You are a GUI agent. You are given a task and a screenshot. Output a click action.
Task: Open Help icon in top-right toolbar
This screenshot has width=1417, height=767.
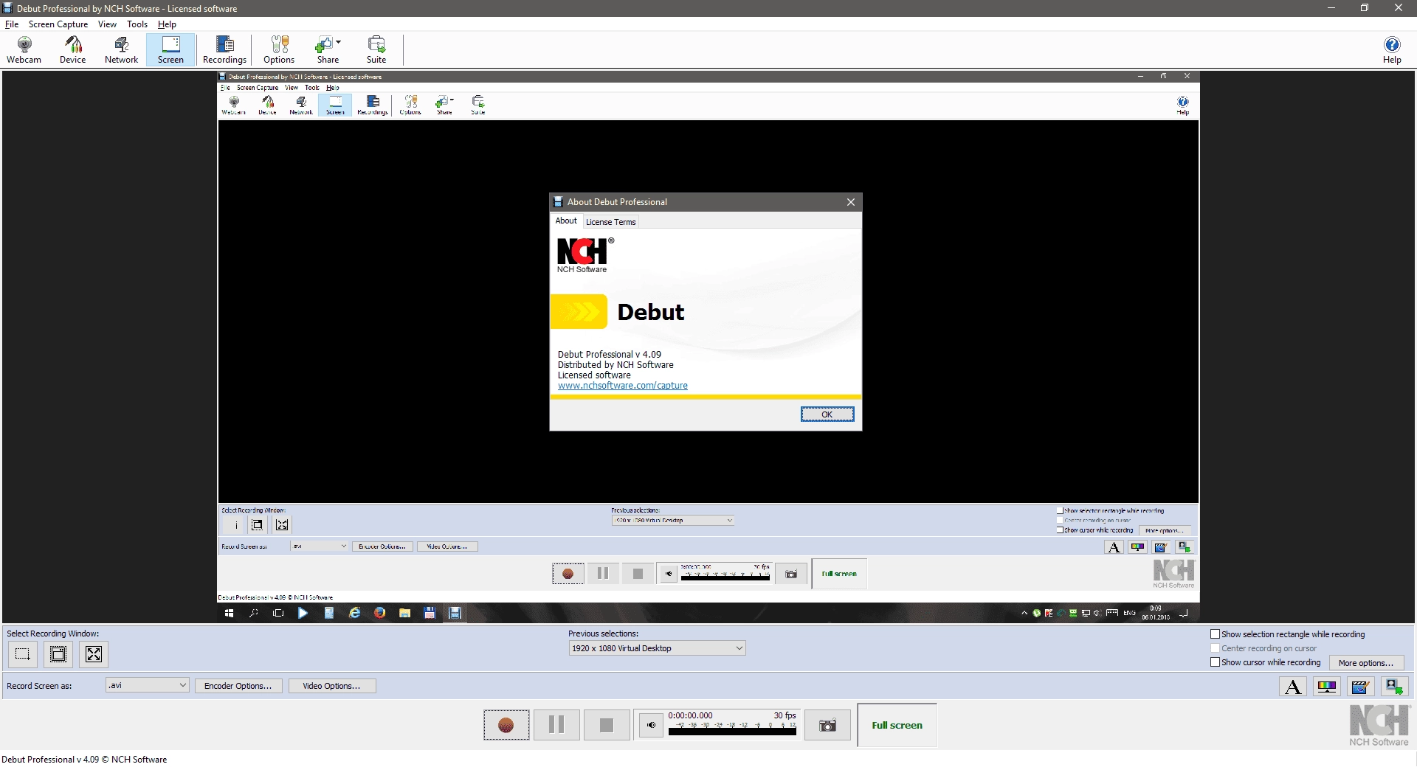[1392, 50]
